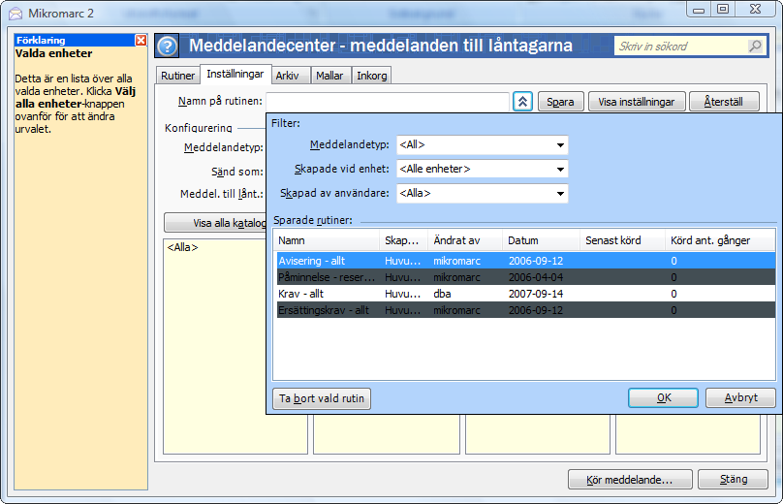Viewport: 783px width, 504px height.
Task: Click the dba cell in Krav row
Action: pos(443,294)
